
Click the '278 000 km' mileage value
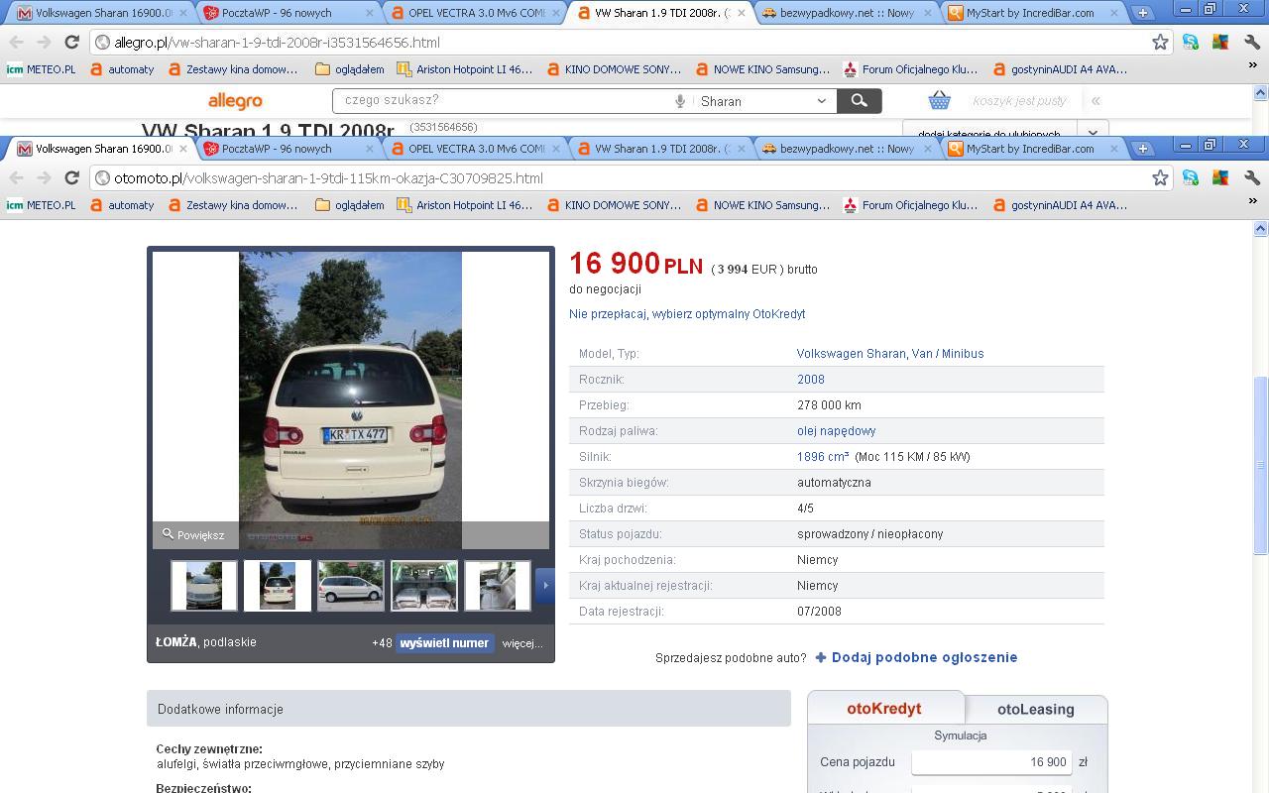pyautogui.click(x=829, y=404)
